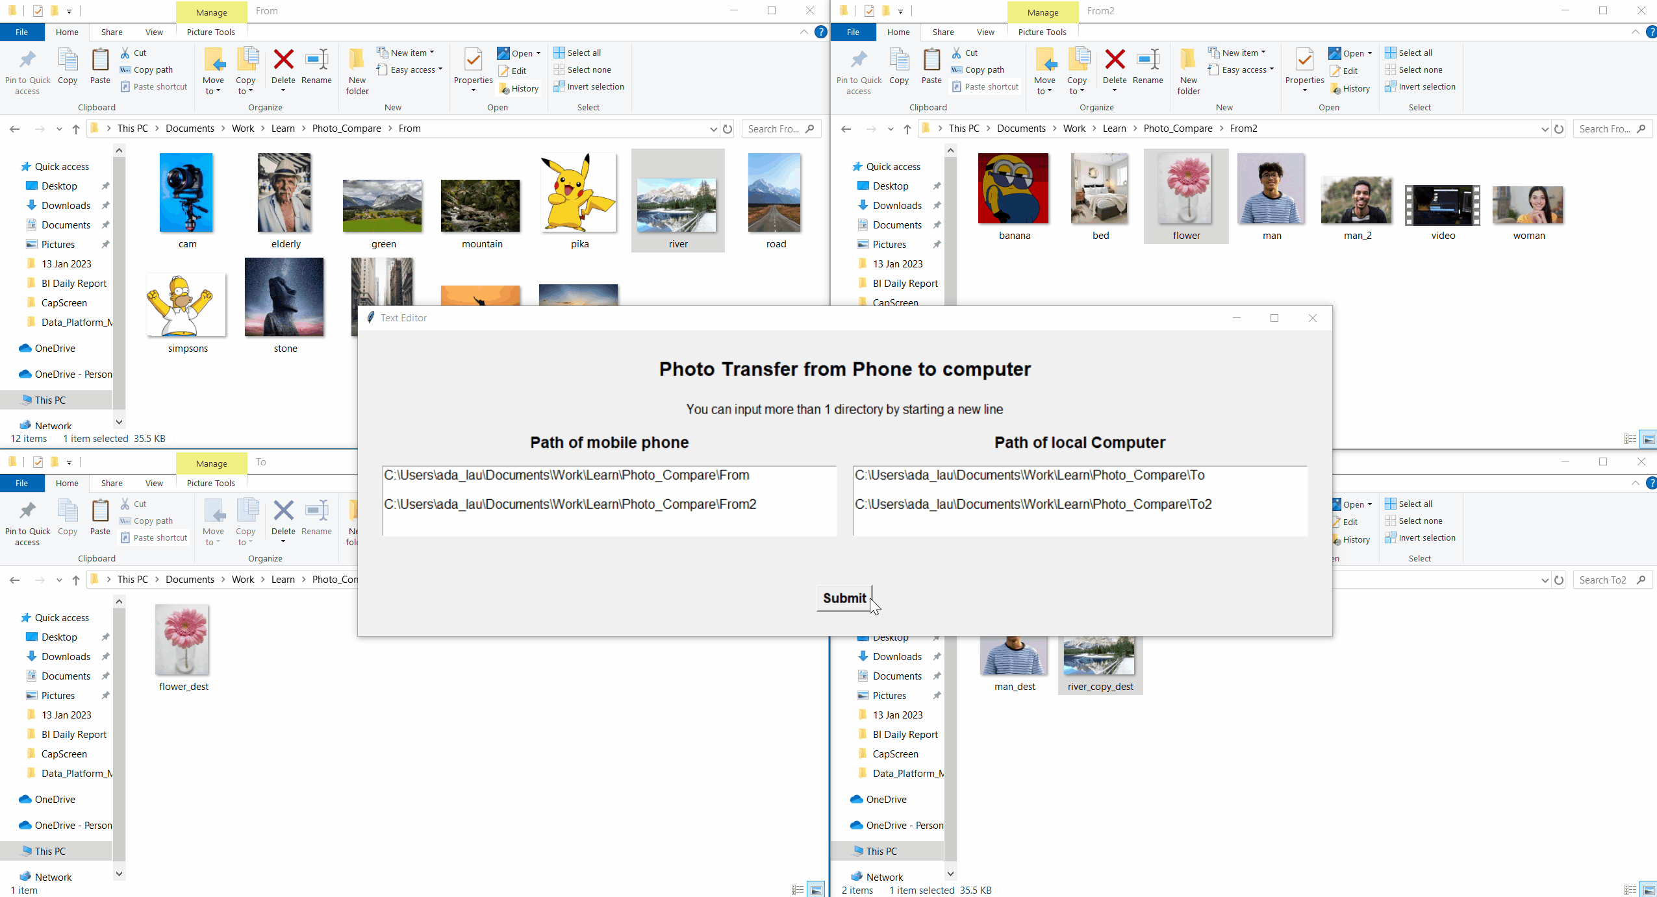Click Rename icon in From2 window ribbon
Screen dimensions: 1657x897
(x=1147, y=60)
